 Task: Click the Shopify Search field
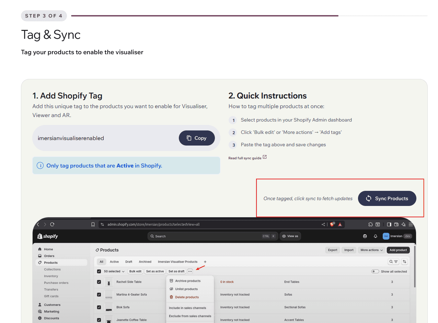213,236
